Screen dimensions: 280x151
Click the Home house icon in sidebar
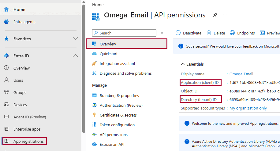click(6, 9)
